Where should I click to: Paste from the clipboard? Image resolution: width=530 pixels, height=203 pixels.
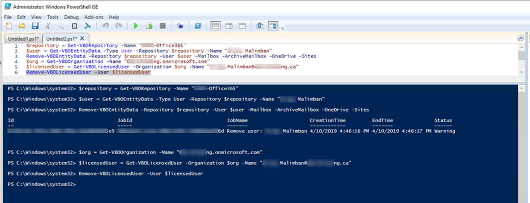tap(75, 26)
